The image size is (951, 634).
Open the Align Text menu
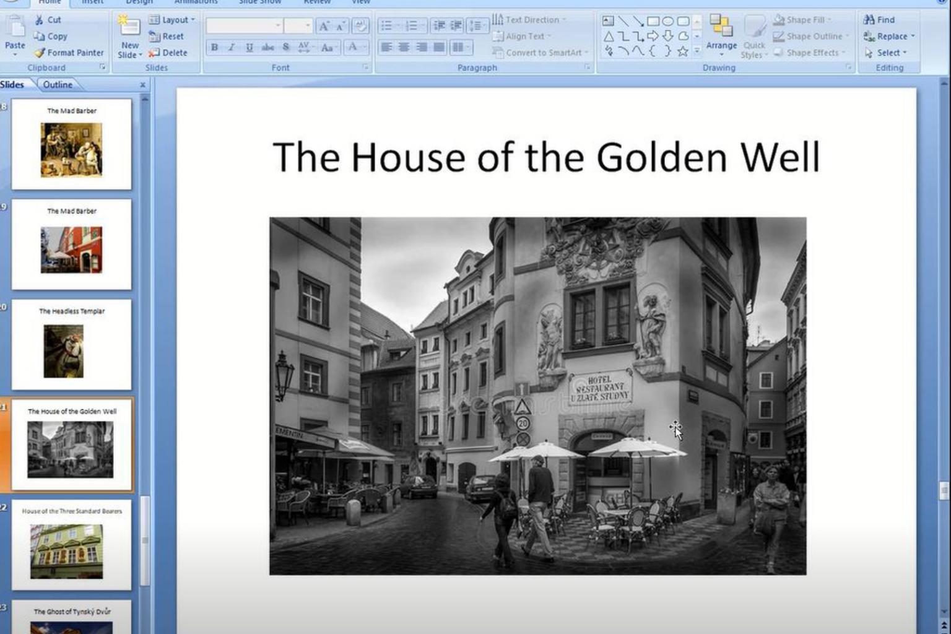point(522,37)
